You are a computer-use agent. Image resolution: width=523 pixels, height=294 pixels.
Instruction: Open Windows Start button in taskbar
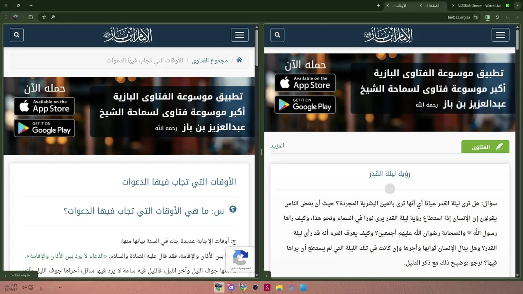pyautogui.click(x=303, y=287)
